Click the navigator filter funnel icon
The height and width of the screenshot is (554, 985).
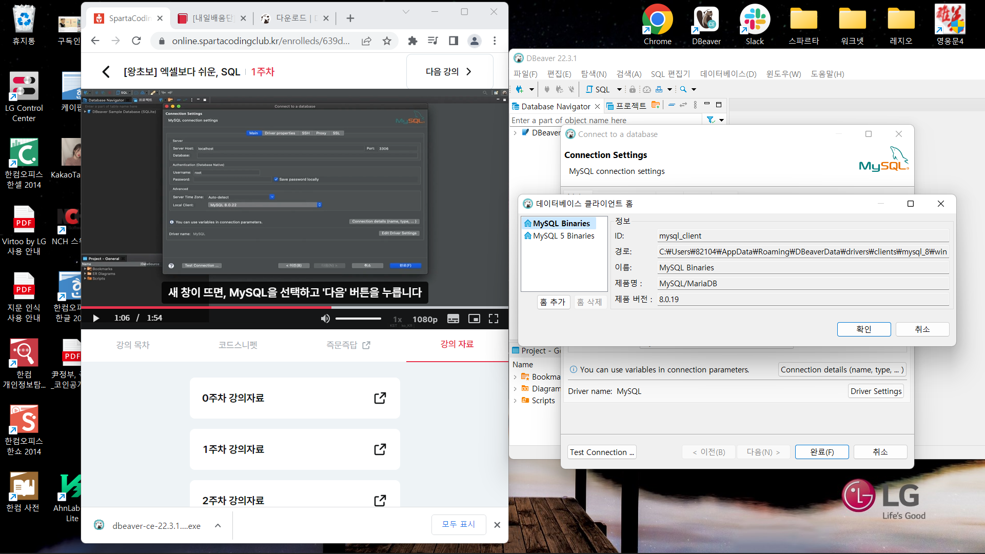[x=711, y=120]
